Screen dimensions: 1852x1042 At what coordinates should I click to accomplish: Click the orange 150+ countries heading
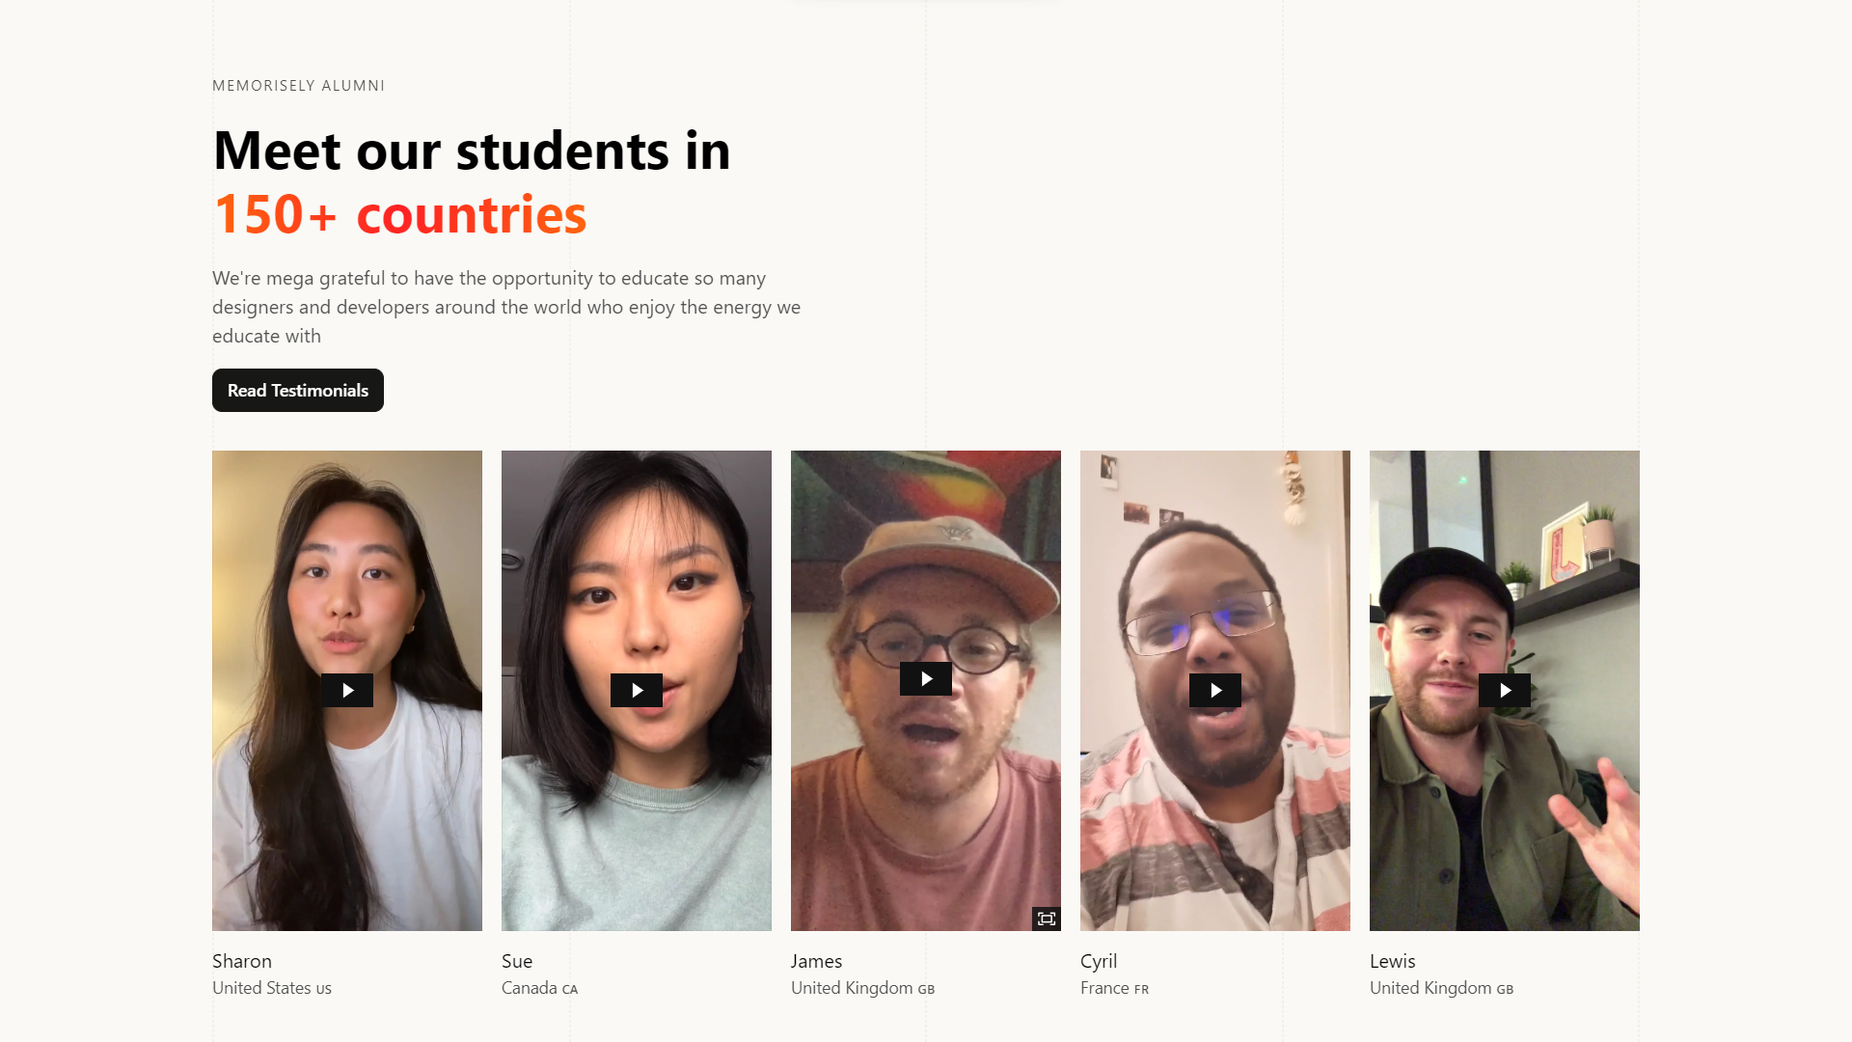(x=400, y=214)
